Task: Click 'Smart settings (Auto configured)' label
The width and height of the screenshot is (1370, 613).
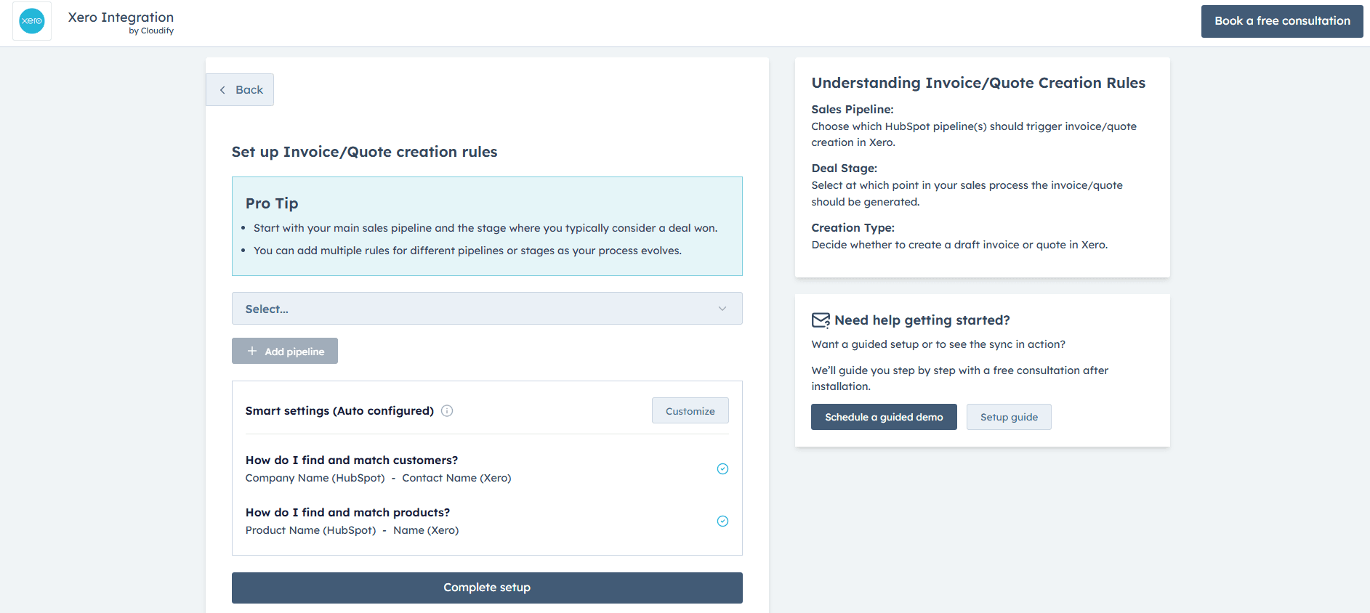Action: [x=339, y=411]
